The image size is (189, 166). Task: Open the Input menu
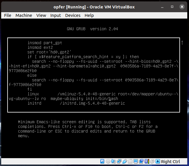[56, 15]
